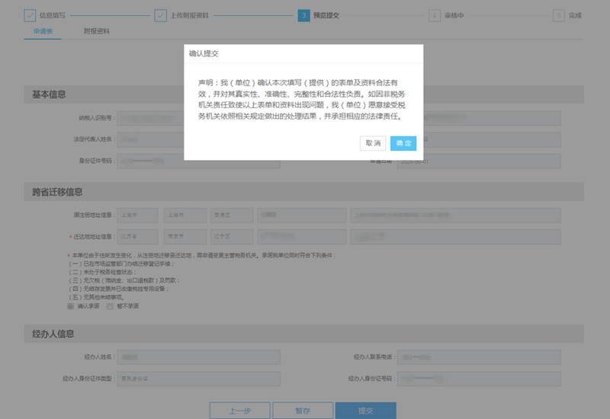Click the 经办人姓名 input field

[198, 357]
